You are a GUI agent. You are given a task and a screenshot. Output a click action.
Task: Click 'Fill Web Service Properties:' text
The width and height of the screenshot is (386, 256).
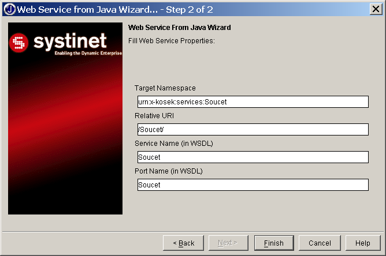tap(172, 41)
